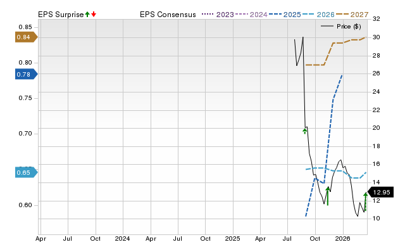Click the Price ($) legend label
This screenshot has width=405, height=242.
[349, 27]
